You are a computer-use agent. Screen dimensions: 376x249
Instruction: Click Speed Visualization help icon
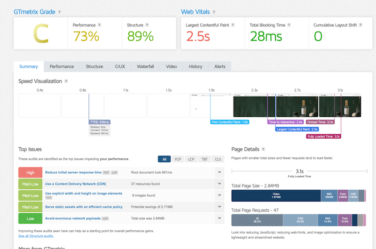66,81
